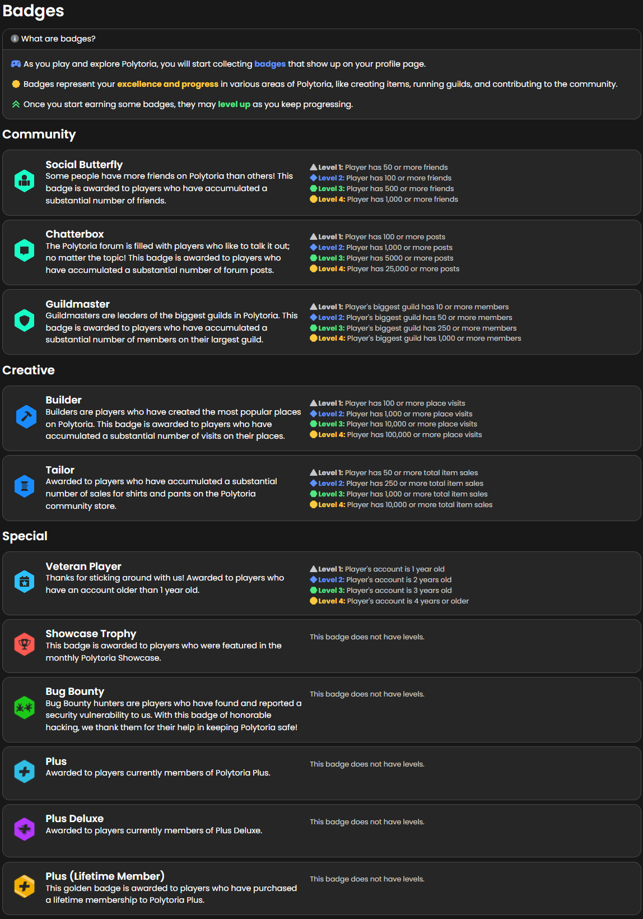
Task: Select the Bug Bounty badge icon
Action: pos(25,708)
